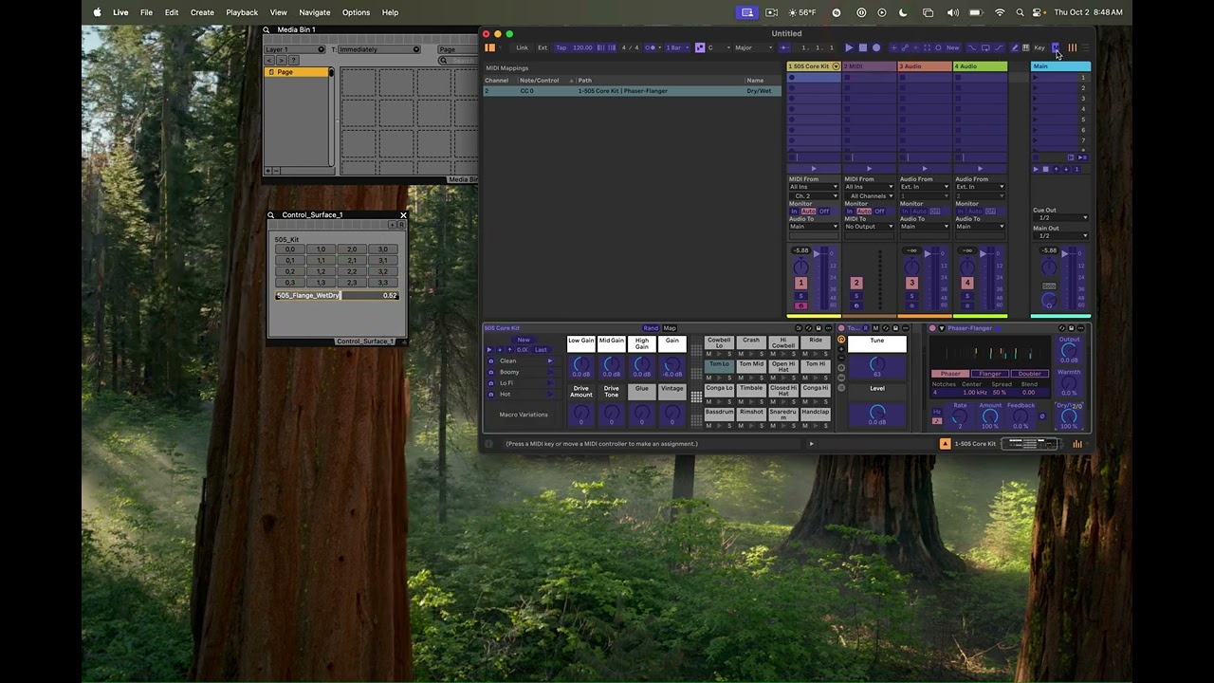The width and height of the screenshot is (1214, 683).
Task: Toggle the Link button
Action: pyautogui.click(x=522, y=47)
